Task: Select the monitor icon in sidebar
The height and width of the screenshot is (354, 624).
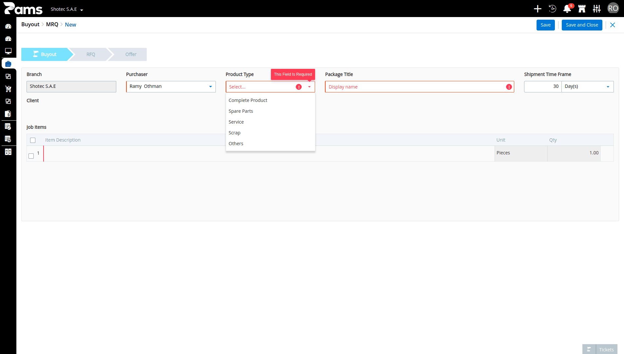Action: 8,51
